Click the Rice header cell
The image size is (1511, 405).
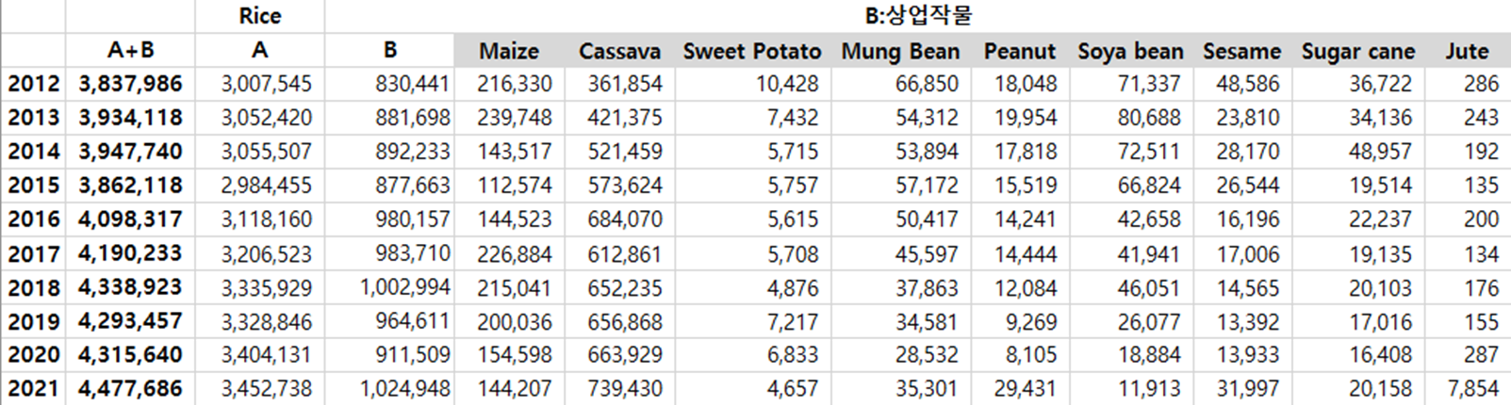pos(260,17)
